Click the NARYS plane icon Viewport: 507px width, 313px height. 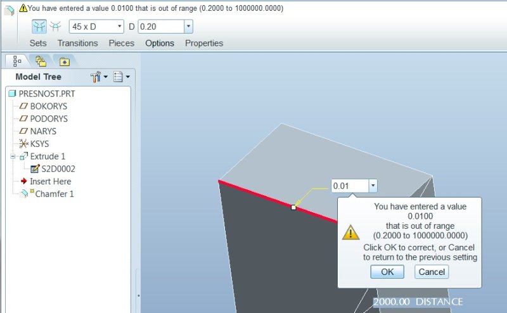23,131
